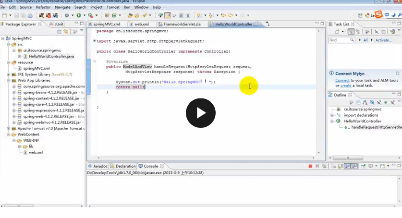Open Package Explorer view menu triangle
This screenshot has height=218, width=402.
[82, 31]
